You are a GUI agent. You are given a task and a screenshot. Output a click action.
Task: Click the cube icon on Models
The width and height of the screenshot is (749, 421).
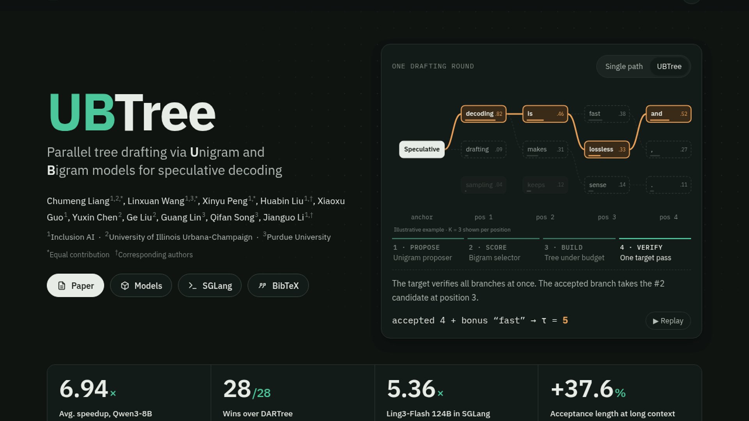coord(125,286)
